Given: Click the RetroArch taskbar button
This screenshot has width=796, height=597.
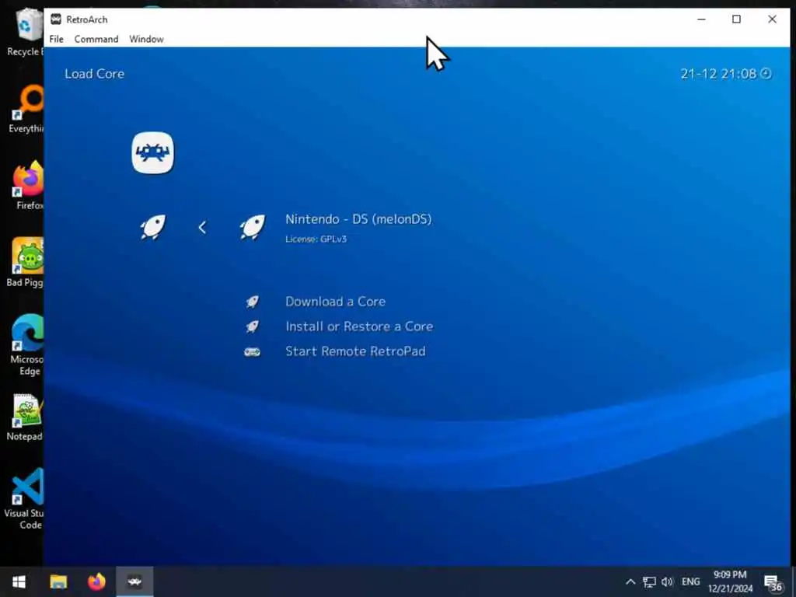Looking at the screenshot, I should pyautogui.click(x=134, y=581).
